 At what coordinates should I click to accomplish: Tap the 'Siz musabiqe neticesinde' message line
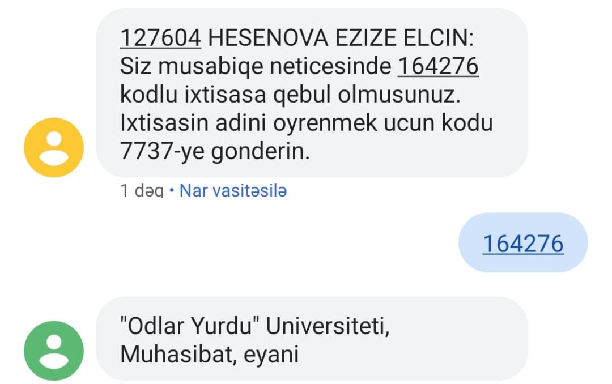click(255, 66)
